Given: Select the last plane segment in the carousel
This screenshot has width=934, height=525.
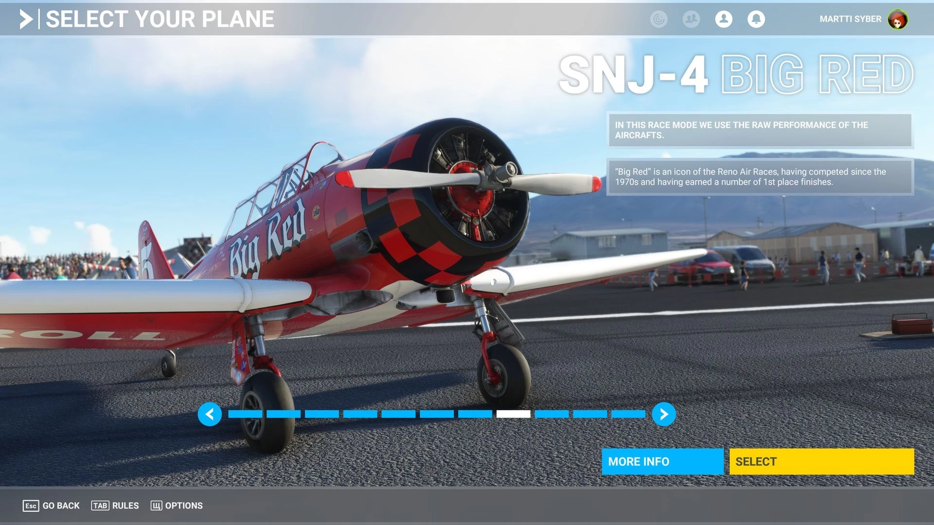Looking at the screenshot, I should (628, 414).
